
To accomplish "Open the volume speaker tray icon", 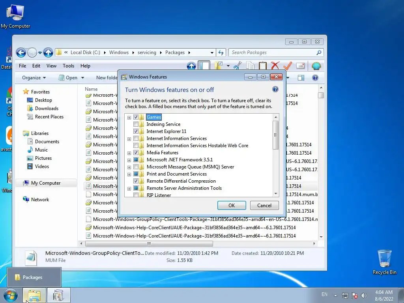I will tap(364, 295).
